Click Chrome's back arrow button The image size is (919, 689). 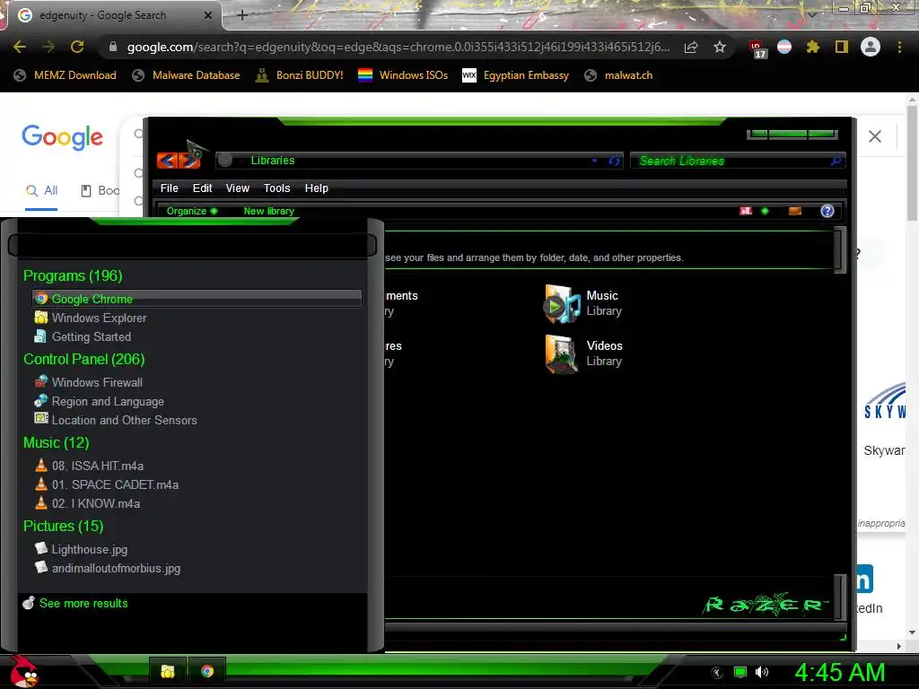20,47
